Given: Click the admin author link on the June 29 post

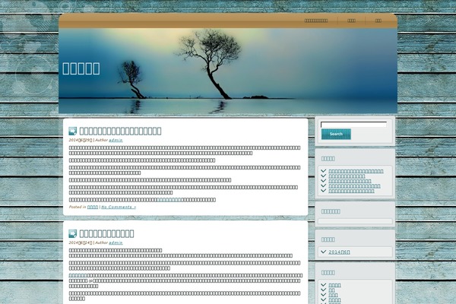Looking at the screenshot, I should click(116, 140).
